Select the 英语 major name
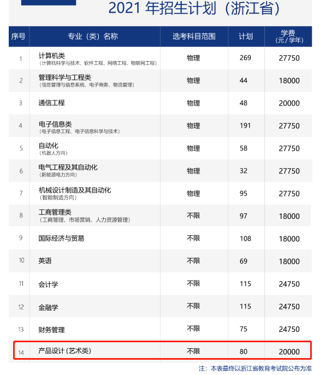Screen dimensions: 320x375 click(45, 261)
